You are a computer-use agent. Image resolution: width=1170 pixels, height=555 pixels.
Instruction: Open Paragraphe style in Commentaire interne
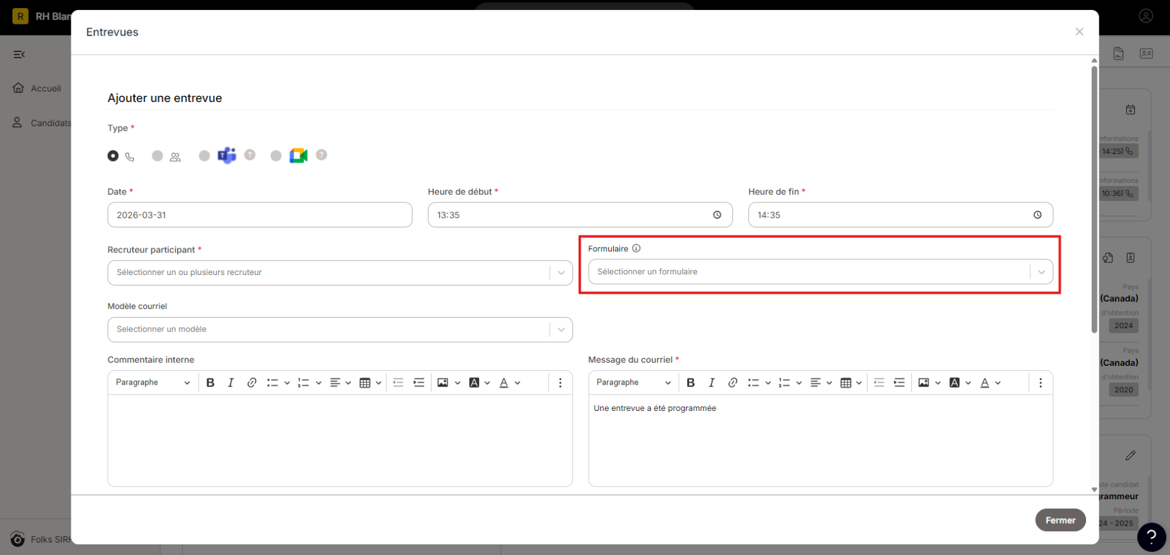152,383
